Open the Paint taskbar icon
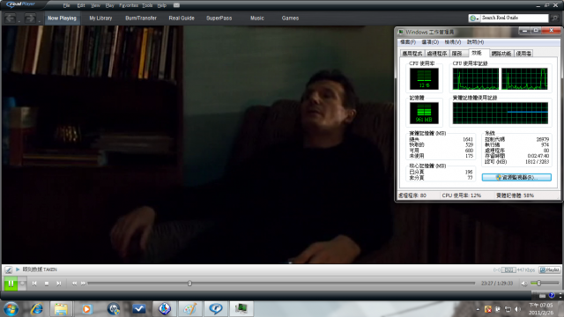Screen dimensions: 564x317 (190, 309)
